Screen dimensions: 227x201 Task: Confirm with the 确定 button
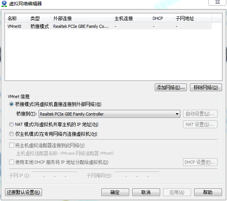click(x=115, y=192)
